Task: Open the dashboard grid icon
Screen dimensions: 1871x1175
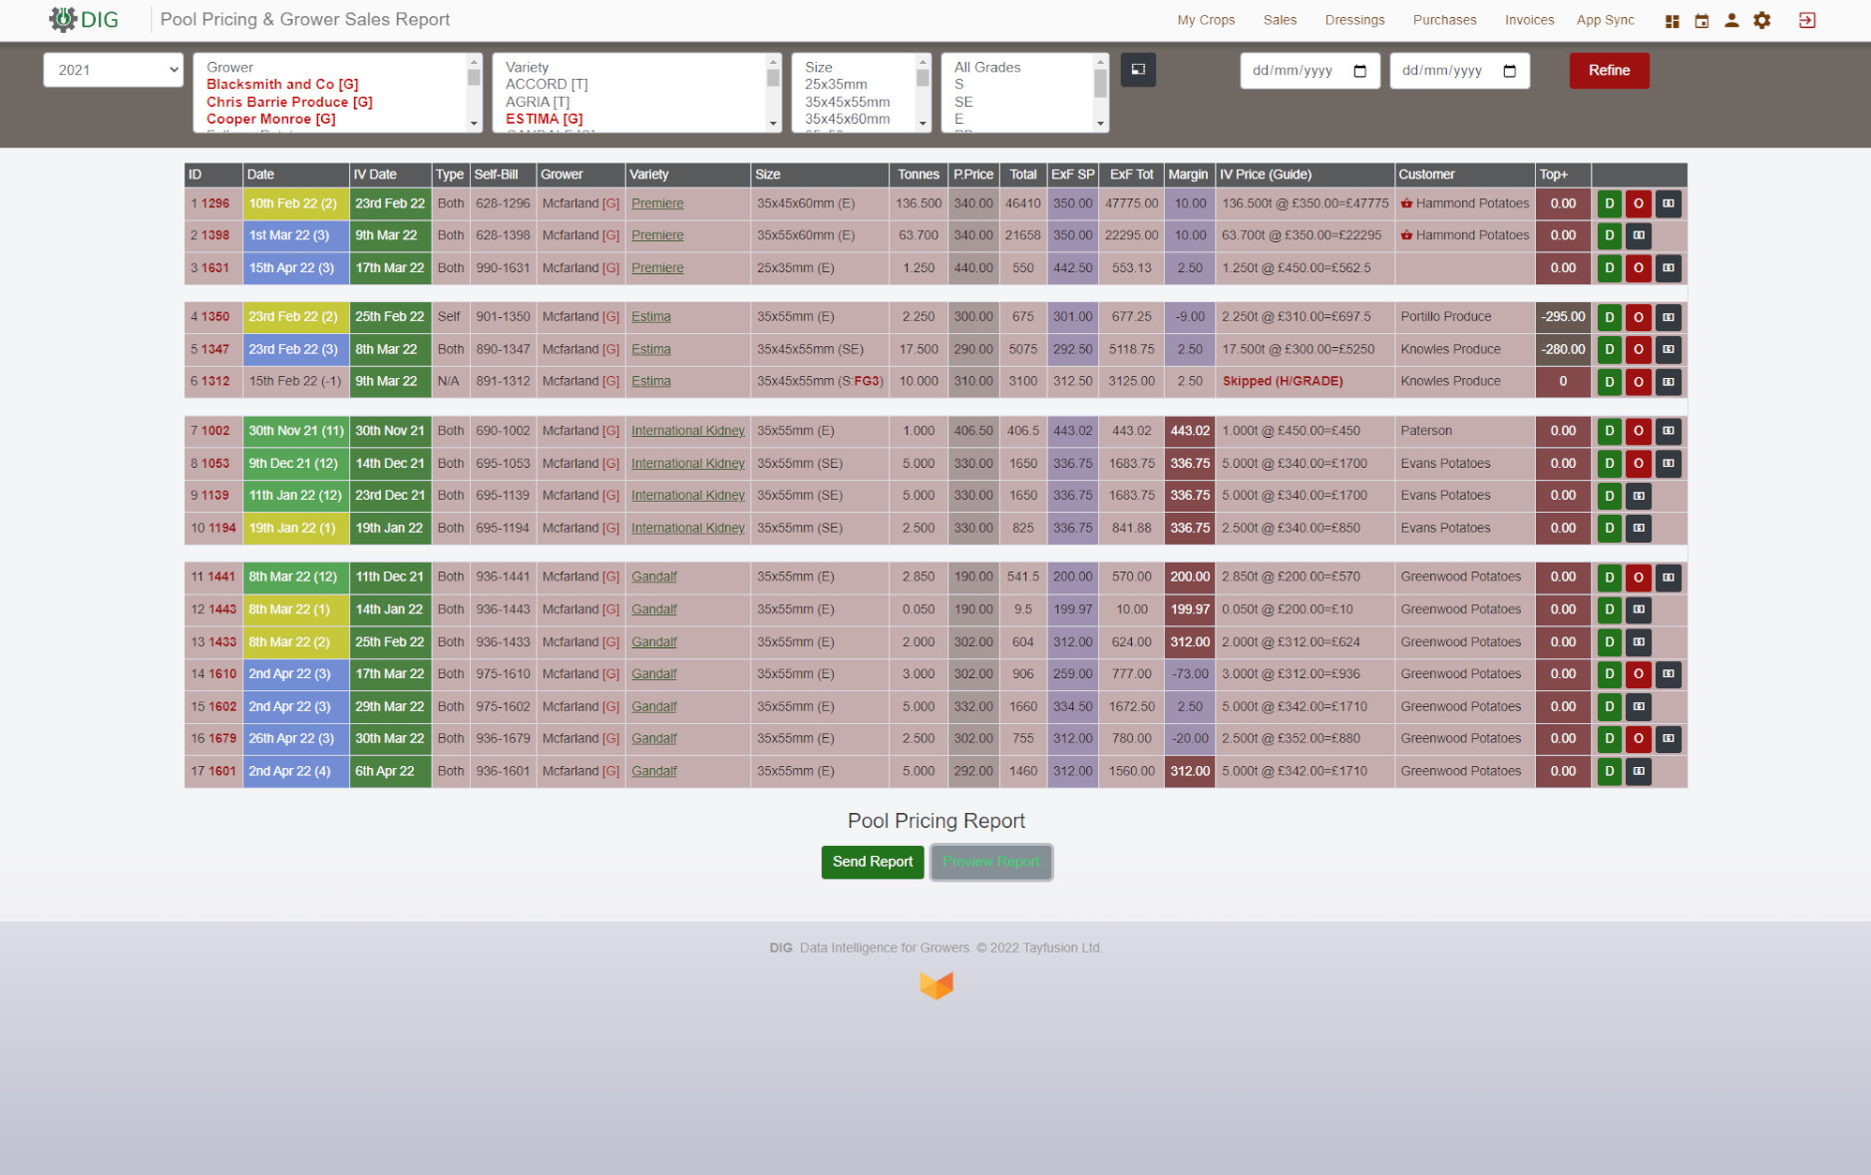Action: coord(1673,21)
